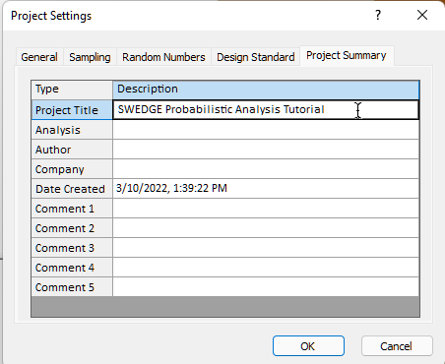Select the Comment 5 row label

[x=72, y=287]
